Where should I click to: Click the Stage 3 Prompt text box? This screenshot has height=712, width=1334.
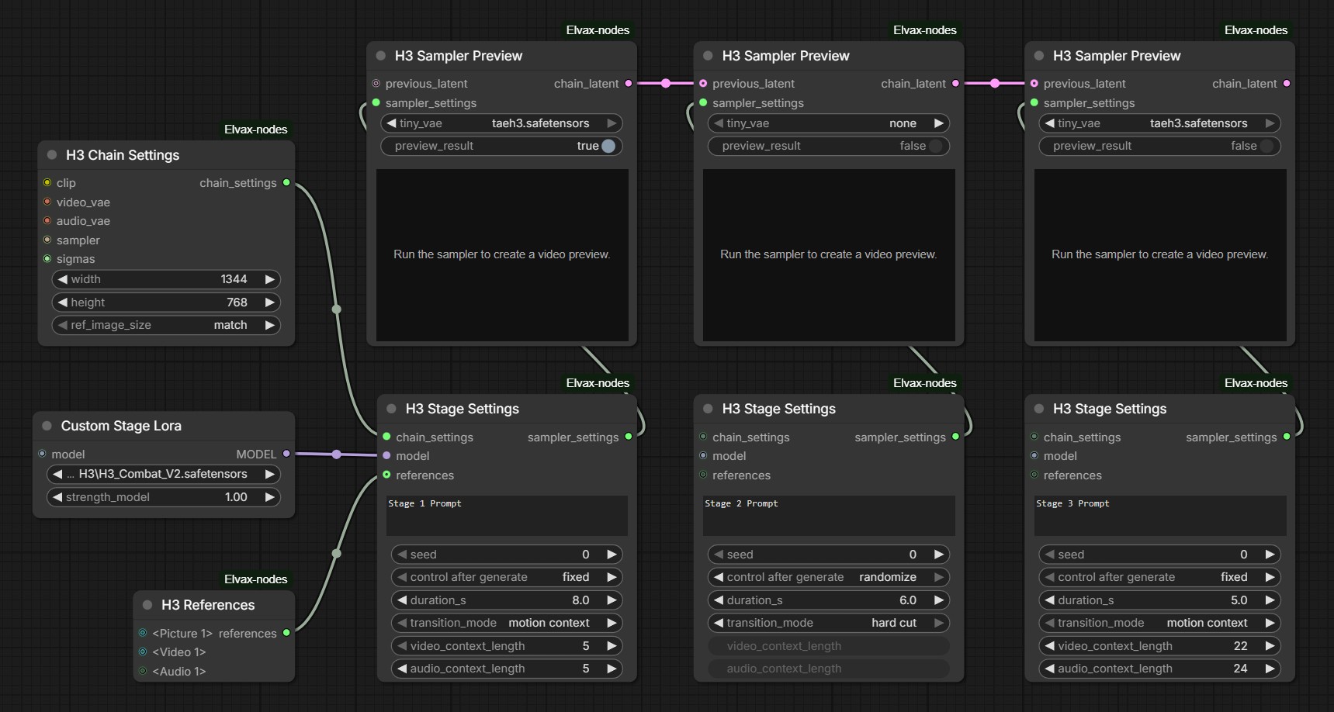click(1160, 516)
